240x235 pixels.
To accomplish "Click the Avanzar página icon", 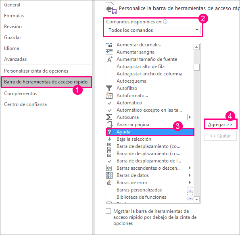I will 109,125.
